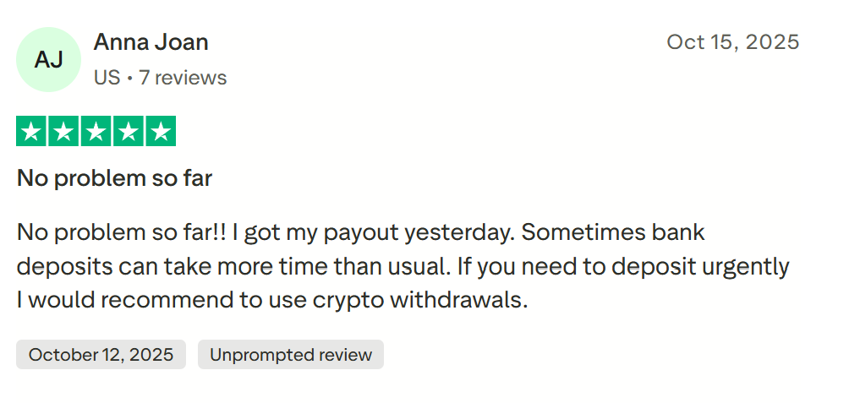This screenshot has height=403, width=849.
Task: Click the bullet separator after US
Action: (129, 78)
